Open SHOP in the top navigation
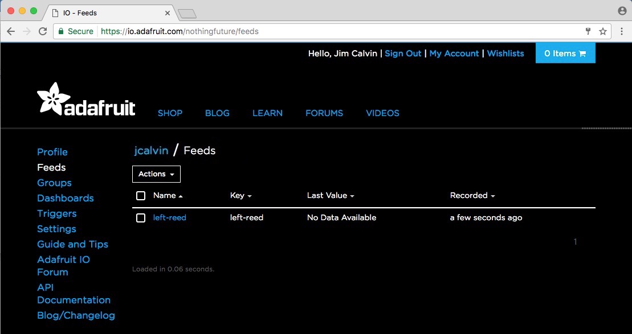Image resolution: width=632 pixels, height=334 pixels. click(170, 113)
